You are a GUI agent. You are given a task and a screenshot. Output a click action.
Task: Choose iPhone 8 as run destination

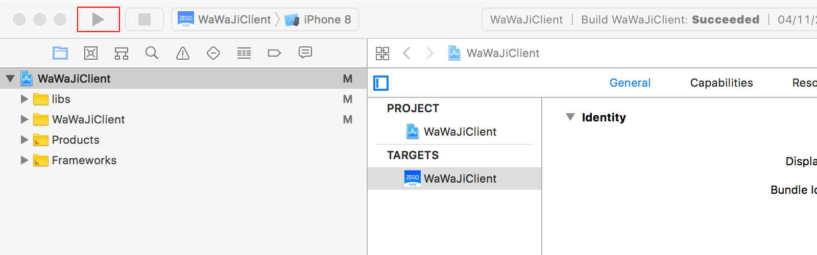click(x=318, y=19)
